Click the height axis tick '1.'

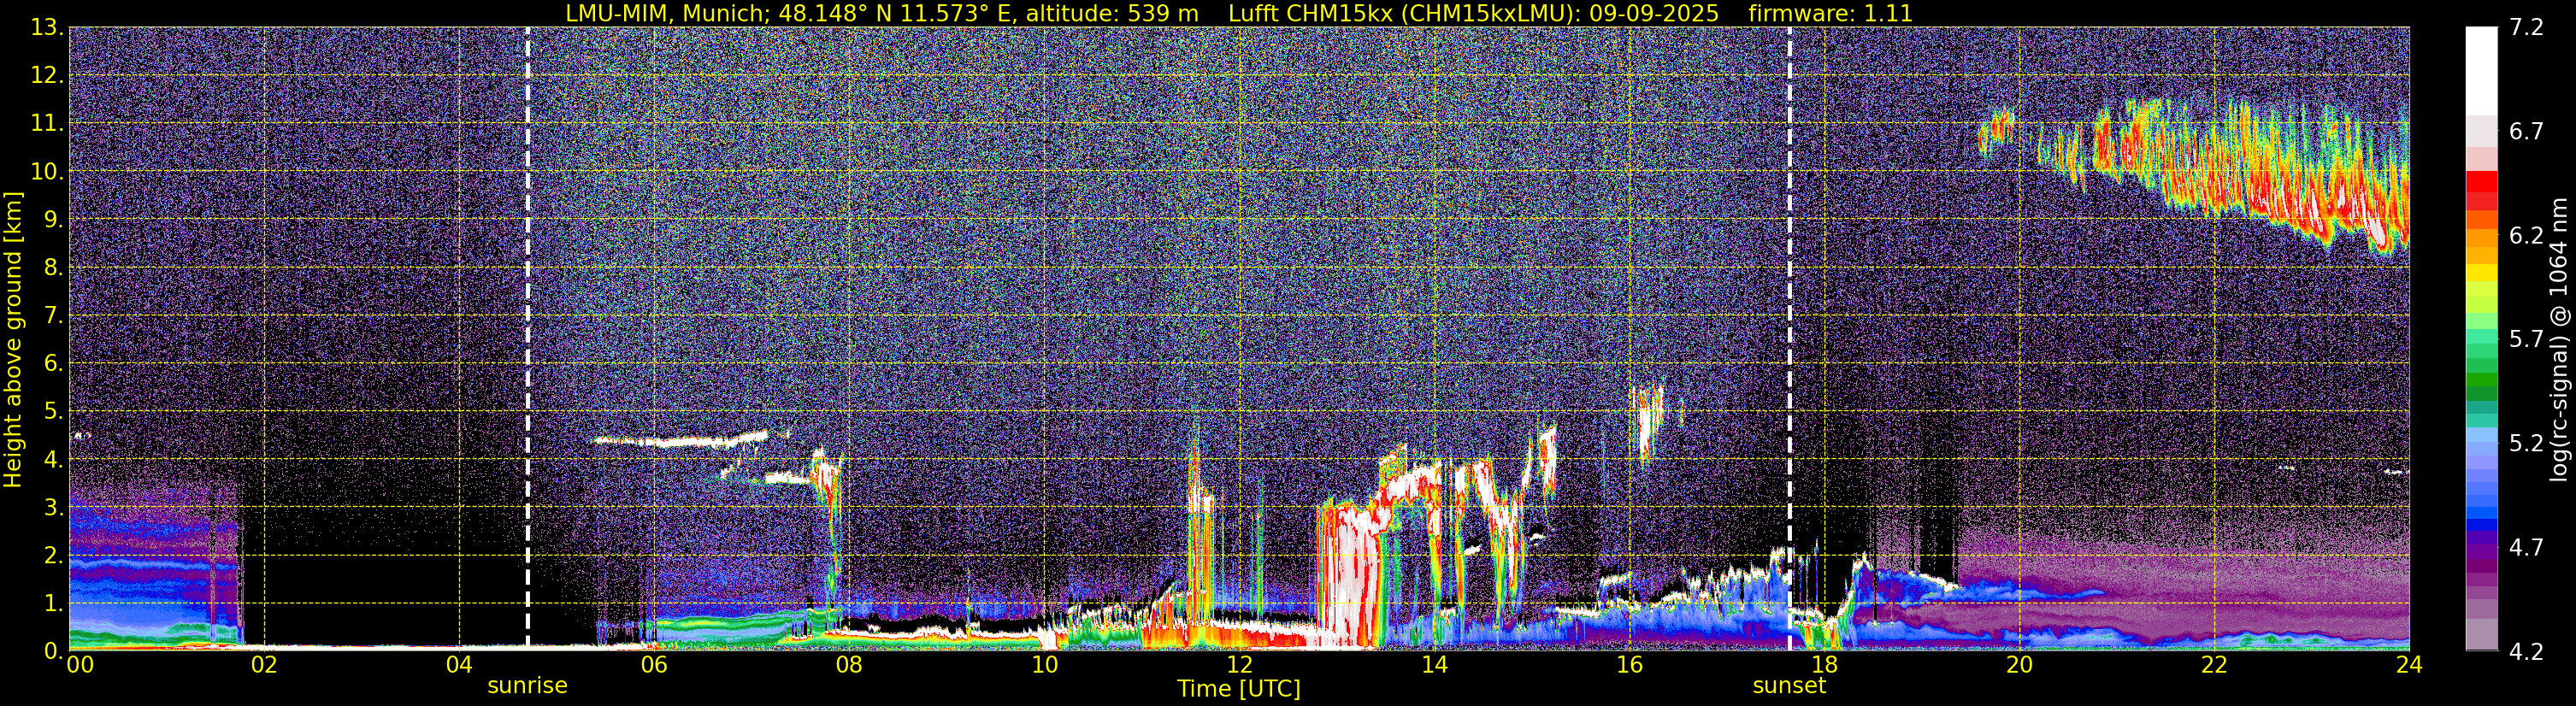(53, 604)
